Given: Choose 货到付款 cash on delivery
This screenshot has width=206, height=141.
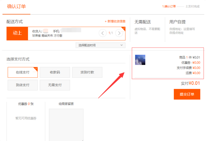Looking at the screenshot, I should click(x=87, y=72).
